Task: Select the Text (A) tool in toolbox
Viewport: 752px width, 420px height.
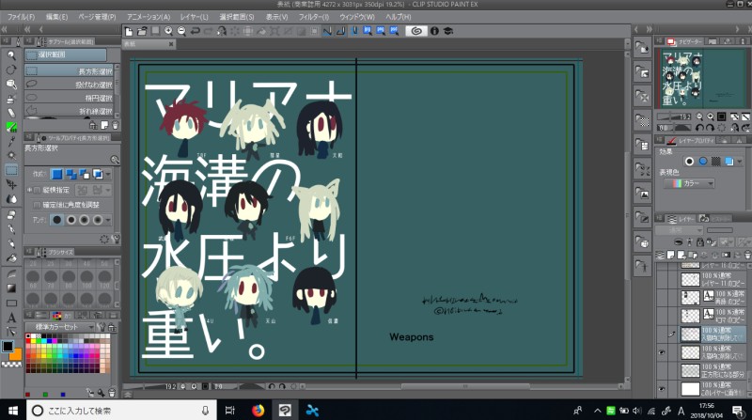Action: click(x=11, y=318)
